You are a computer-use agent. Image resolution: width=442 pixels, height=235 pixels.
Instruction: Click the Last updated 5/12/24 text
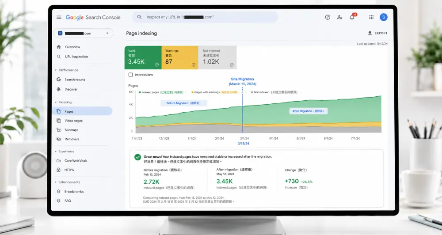tap(372, 44)
